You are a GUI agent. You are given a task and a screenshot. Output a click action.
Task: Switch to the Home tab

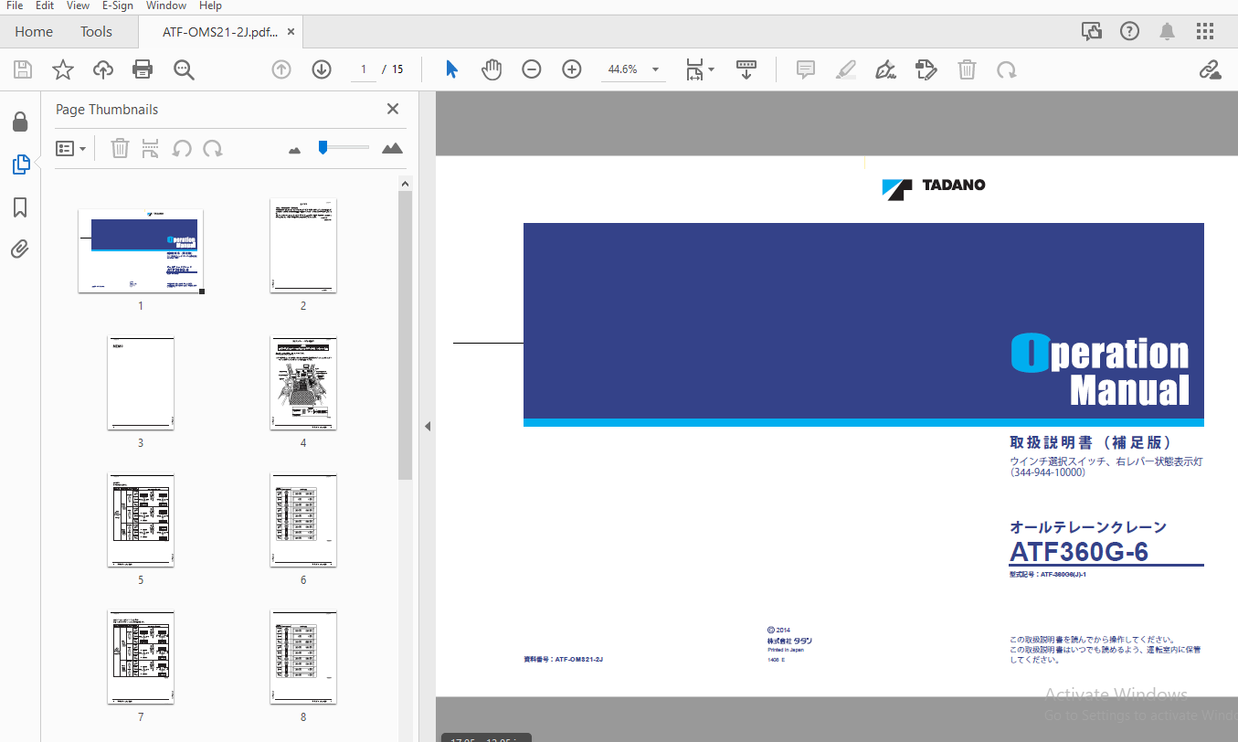coord(34,31)
